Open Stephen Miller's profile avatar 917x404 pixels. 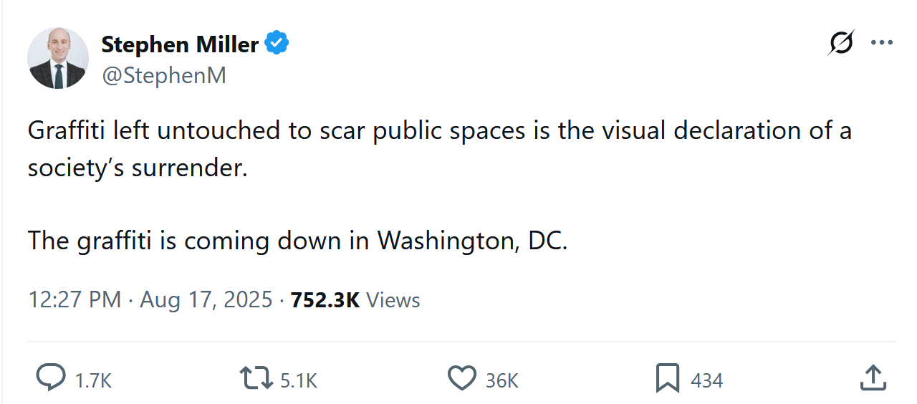click(x=58, y=58)
